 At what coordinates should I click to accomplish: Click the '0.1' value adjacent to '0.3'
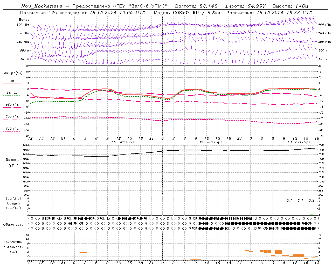point(300,201)
